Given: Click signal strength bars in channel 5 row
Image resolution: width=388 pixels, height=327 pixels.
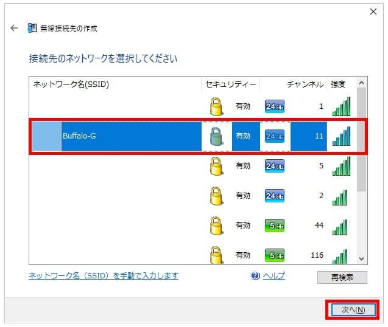Looking at the screenshot, I should click(342, 166).
